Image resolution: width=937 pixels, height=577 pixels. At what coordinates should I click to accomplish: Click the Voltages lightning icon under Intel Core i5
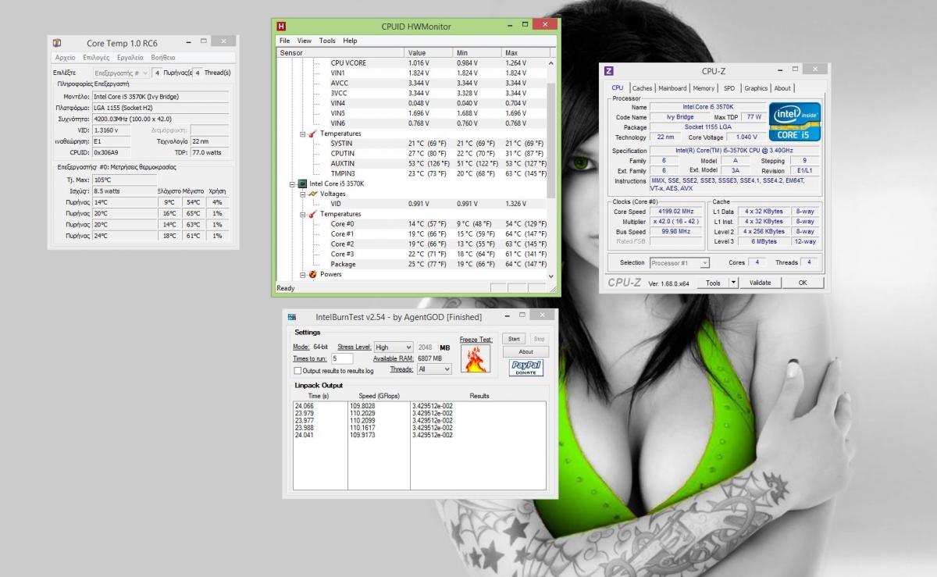coord(312,194)
